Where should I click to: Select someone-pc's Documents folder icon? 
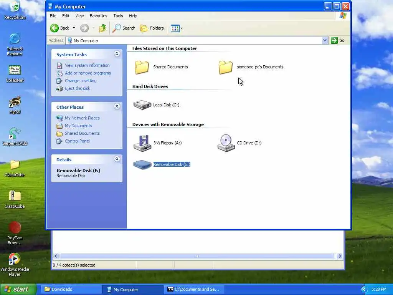click(x=226, y=67)
